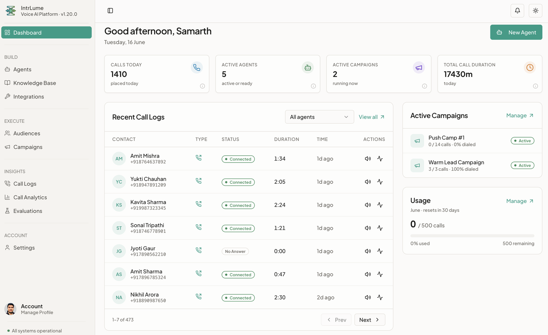Click the New Agent button
This screenshot has height=335, width=548.
pyautogui.click(x=516, y=32)
